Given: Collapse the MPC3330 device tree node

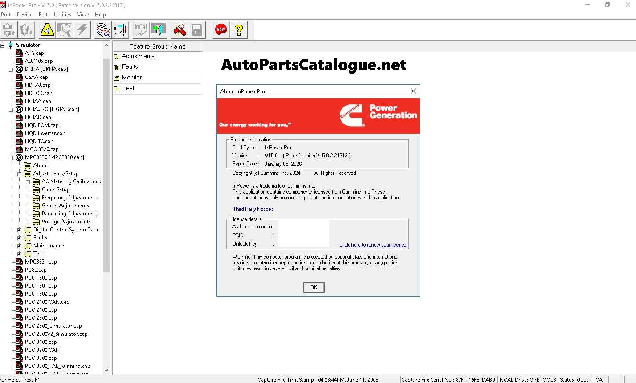Looking at the screenshot, I should pyautogui.click(x=11, y=158).
